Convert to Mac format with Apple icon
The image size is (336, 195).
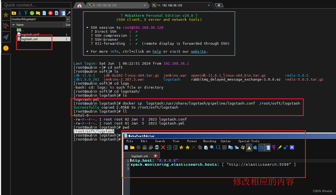[x=255, y=147]
